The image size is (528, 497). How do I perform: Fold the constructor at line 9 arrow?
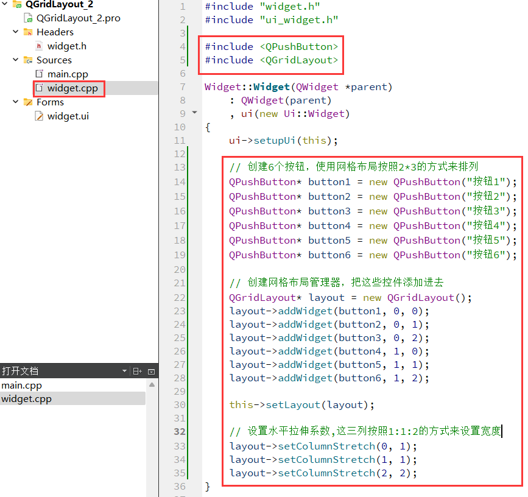click(195, 113)
